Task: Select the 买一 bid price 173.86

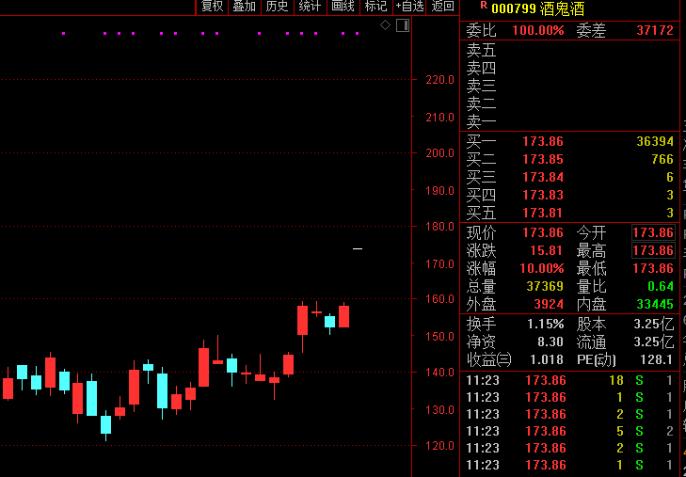Action: click(543, 141)
